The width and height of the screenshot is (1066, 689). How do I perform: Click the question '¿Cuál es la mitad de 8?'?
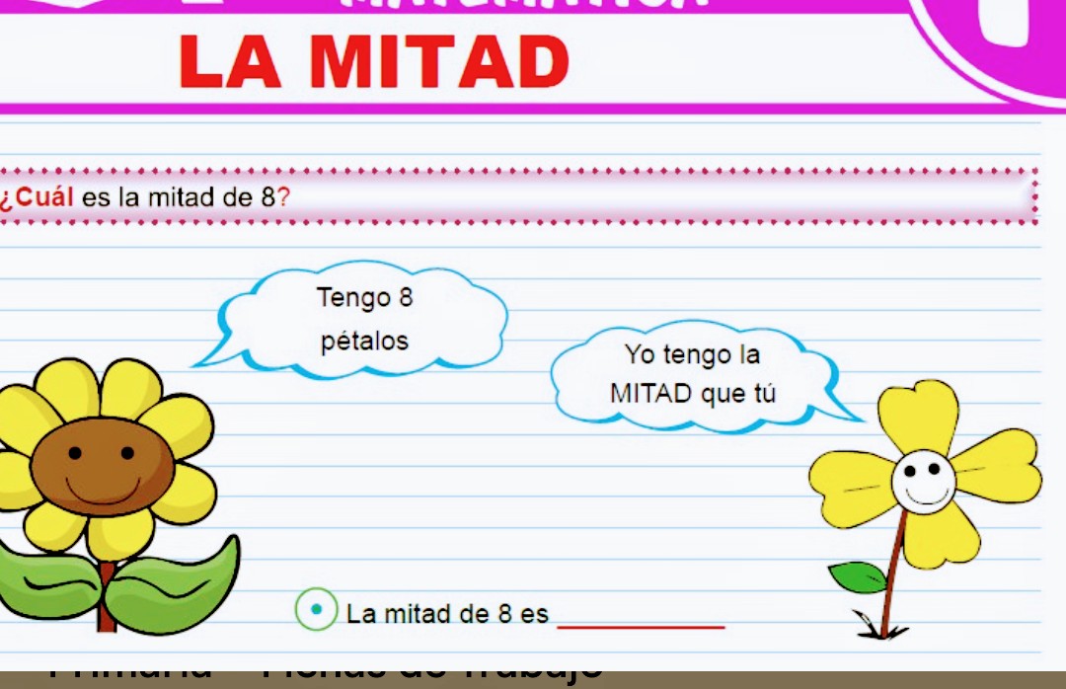tap(144, 197)
